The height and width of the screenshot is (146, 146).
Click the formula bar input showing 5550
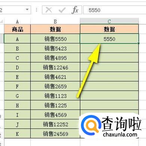coord(115,10)
